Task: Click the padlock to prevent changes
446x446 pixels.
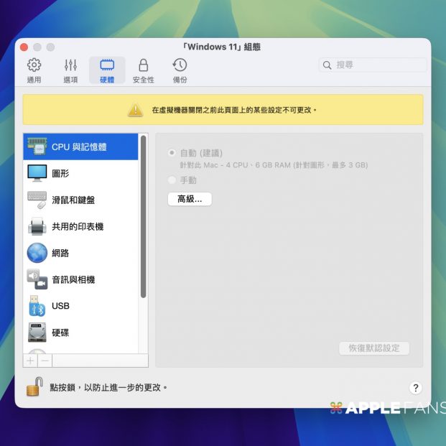Action: tap(34, 387)
